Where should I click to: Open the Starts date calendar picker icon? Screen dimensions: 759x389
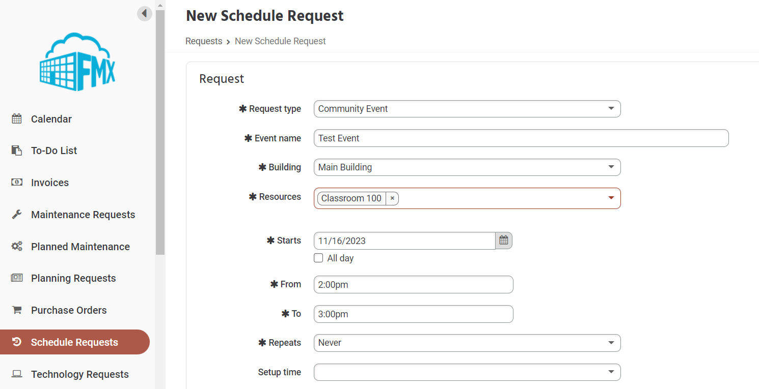(503, 240)
